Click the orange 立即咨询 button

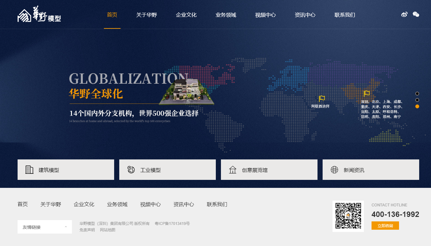(385, 226)
